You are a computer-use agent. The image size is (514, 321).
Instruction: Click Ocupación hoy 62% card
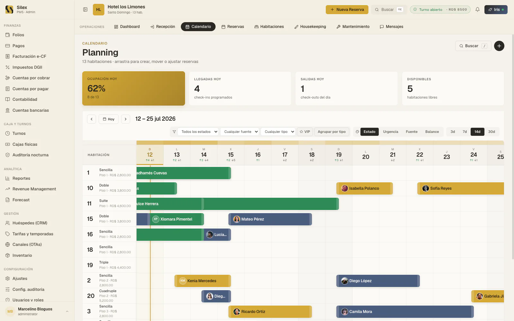(x=134, y=88)
